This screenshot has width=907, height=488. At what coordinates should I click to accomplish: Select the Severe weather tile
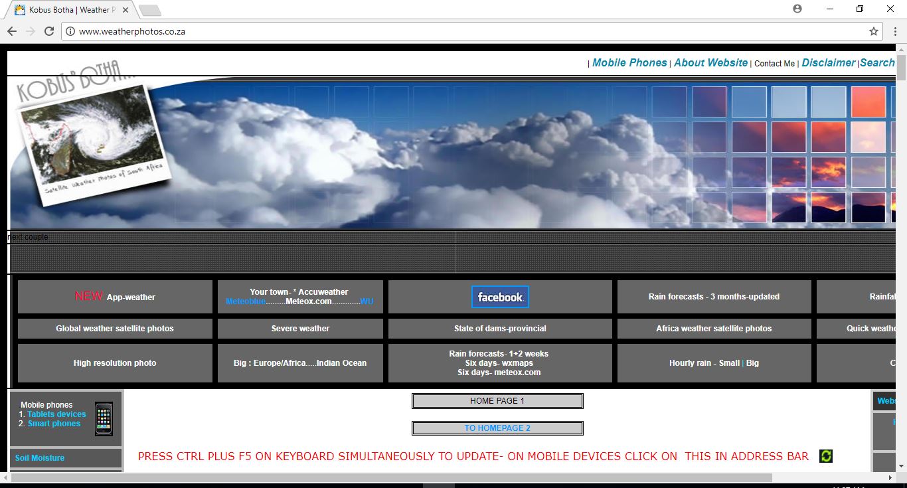(x=300, y=329)
